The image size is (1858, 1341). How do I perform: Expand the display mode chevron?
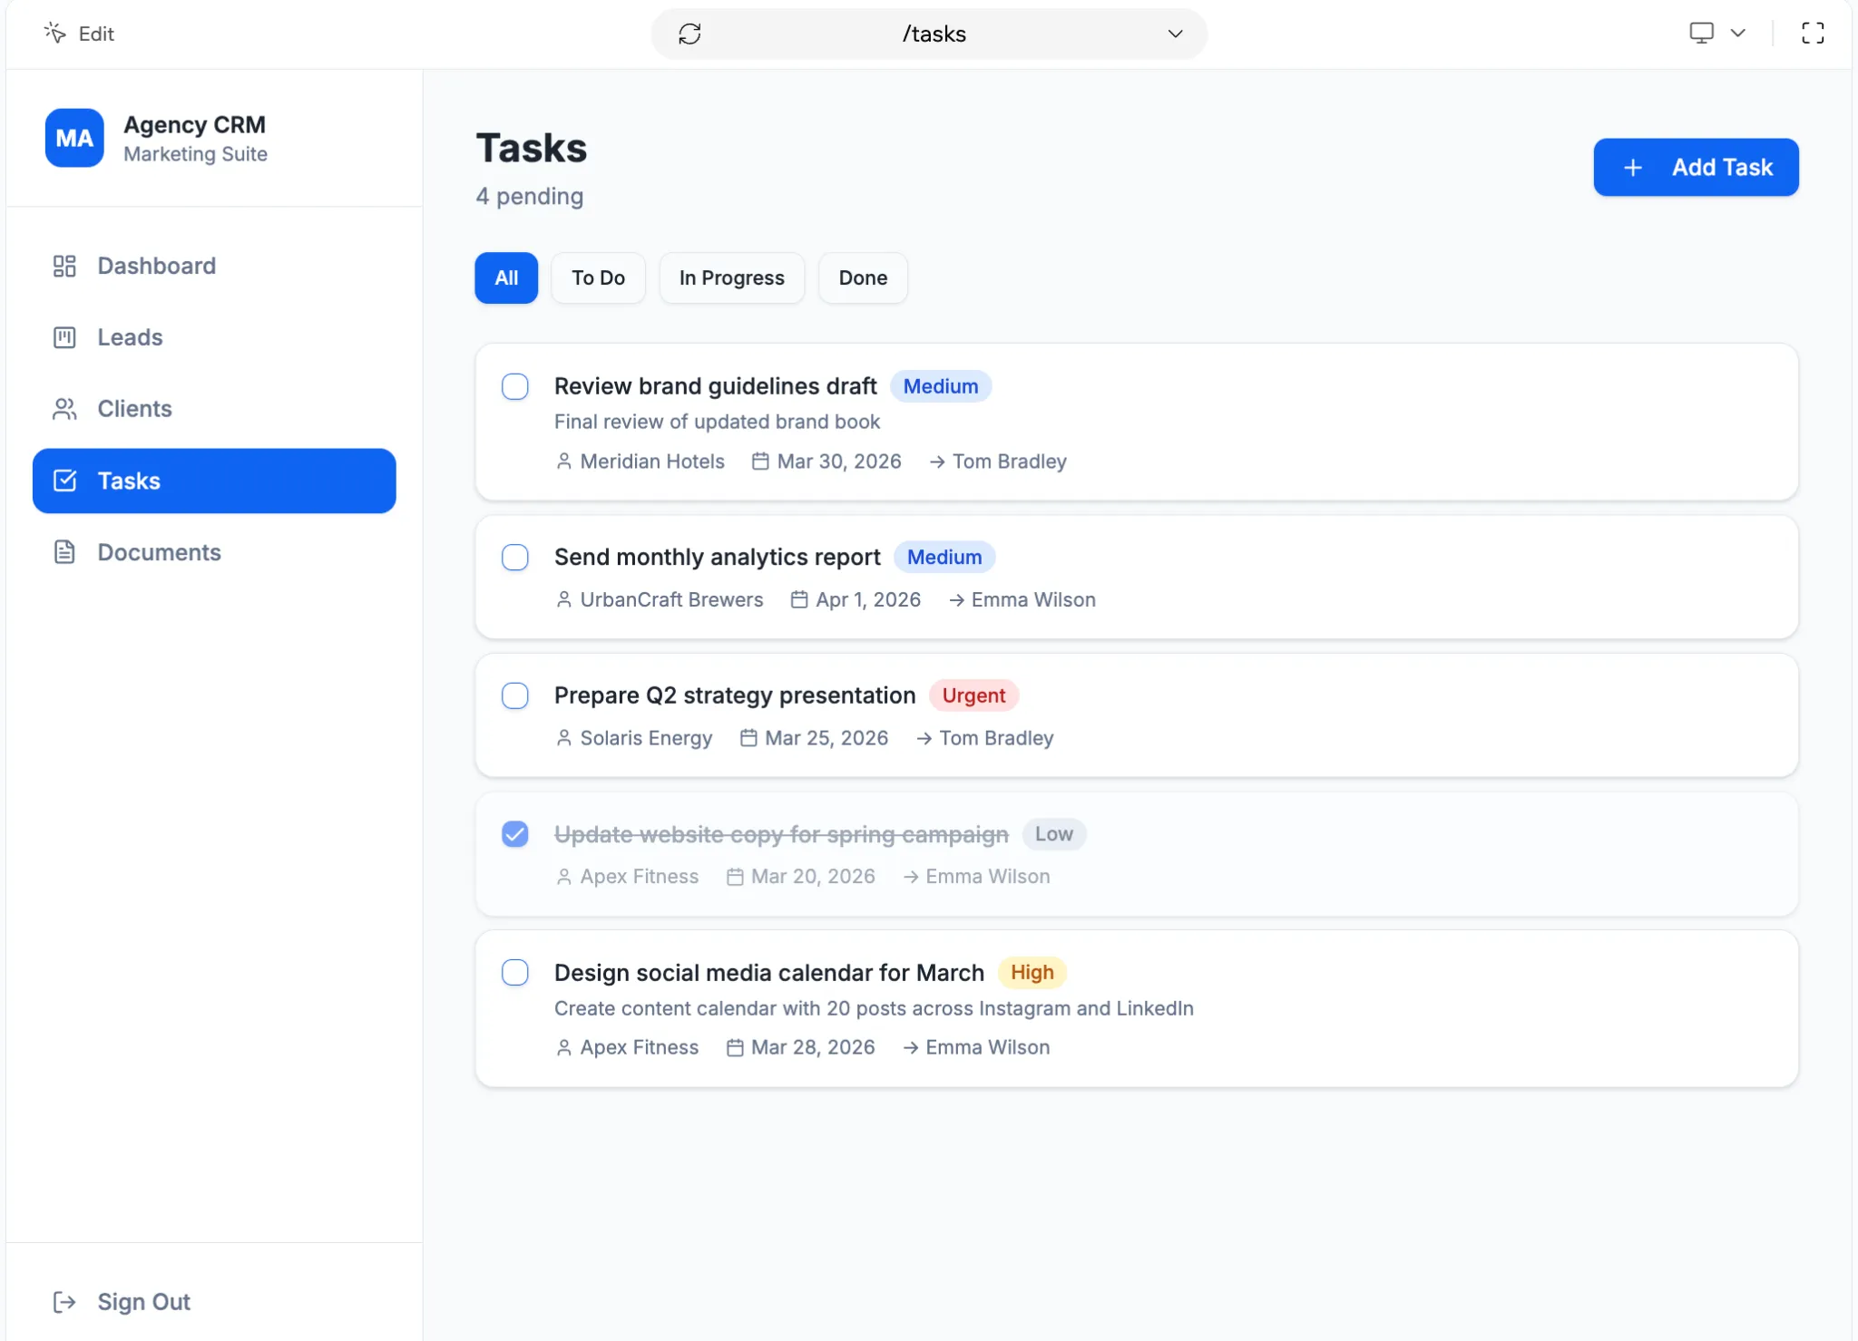point(1737,33)
